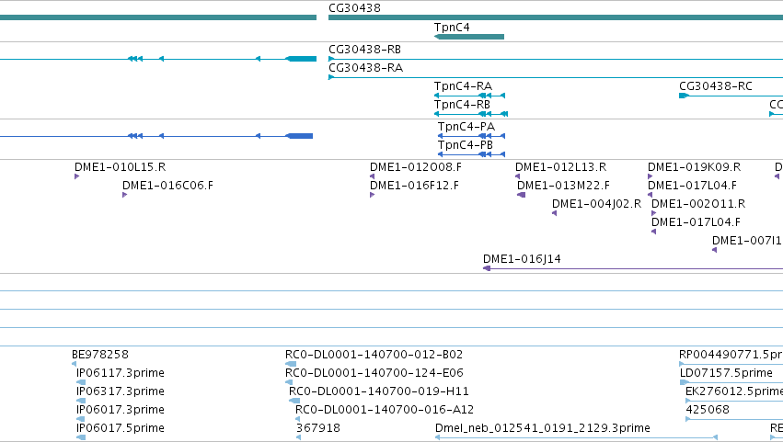Click the TpnC4 gene label

pyautogui.click(x=452, y=28)
